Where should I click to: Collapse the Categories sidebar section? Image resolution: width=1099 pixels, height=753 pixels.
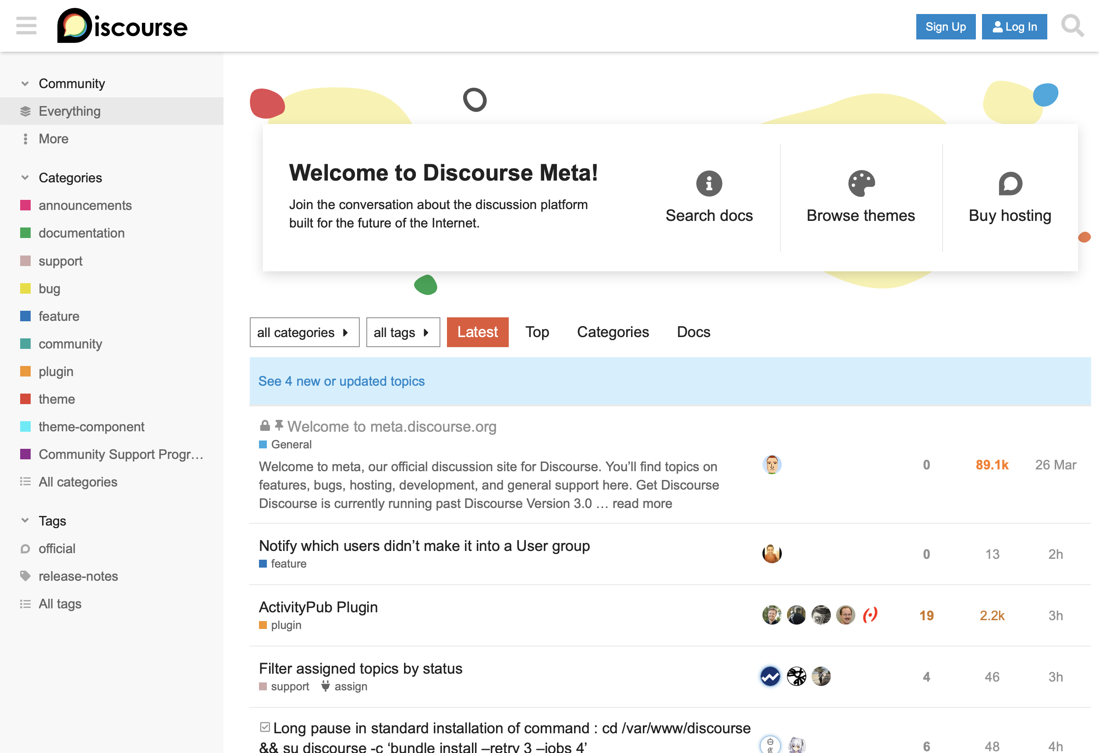coord(25,178)
